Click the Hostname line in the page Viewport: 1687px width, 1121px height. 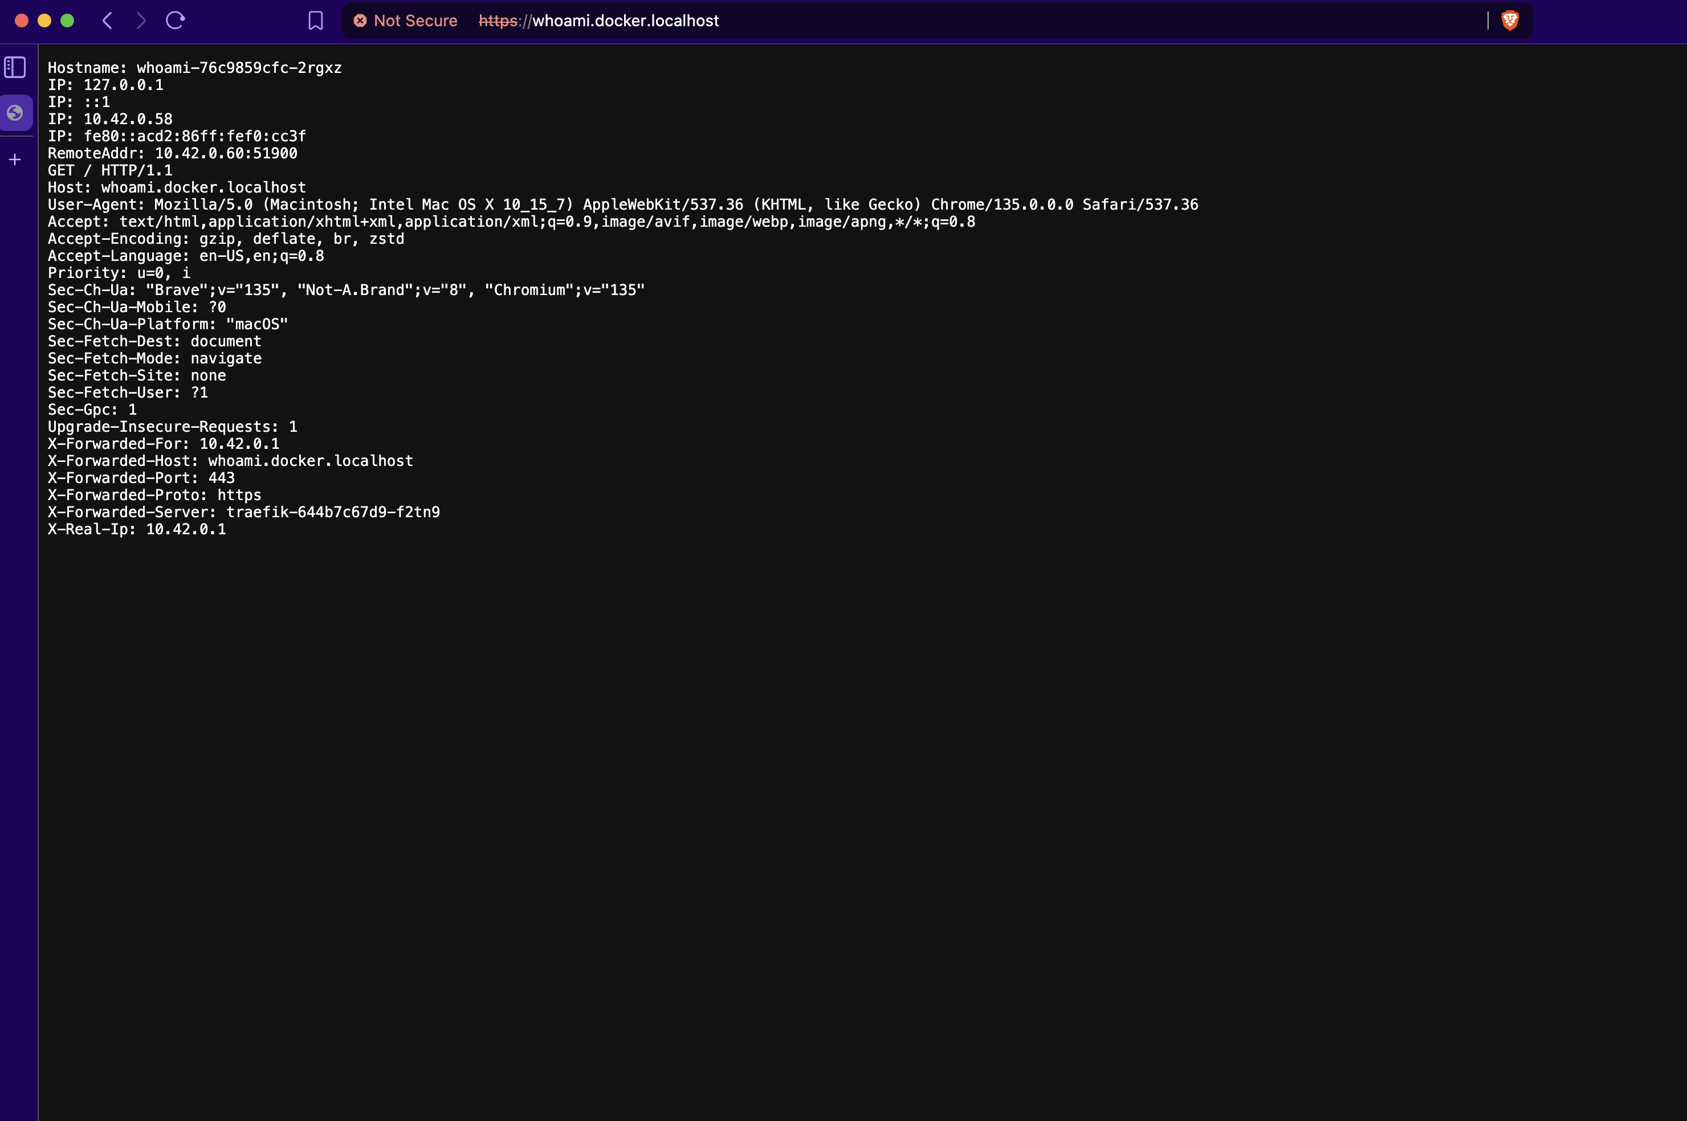[x=194, y=68]
